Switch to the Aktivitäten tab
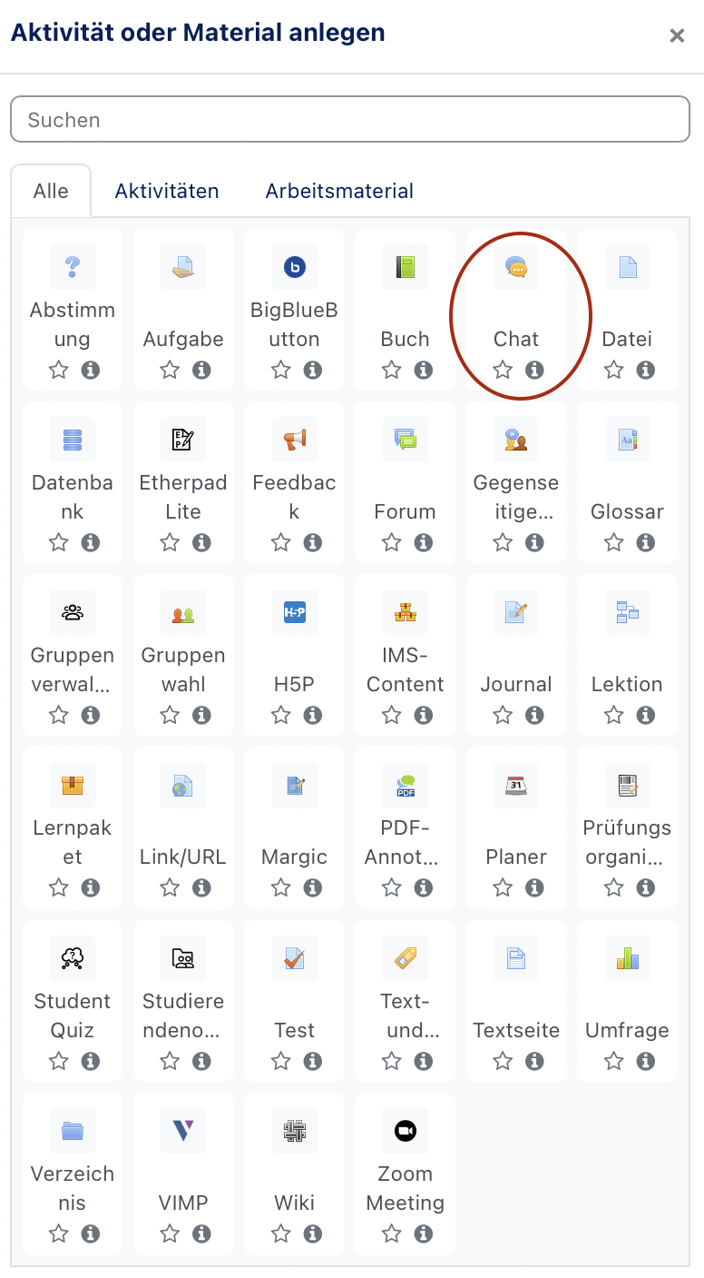Screen dimensions: 704x1278 click(x=167, y=191)
